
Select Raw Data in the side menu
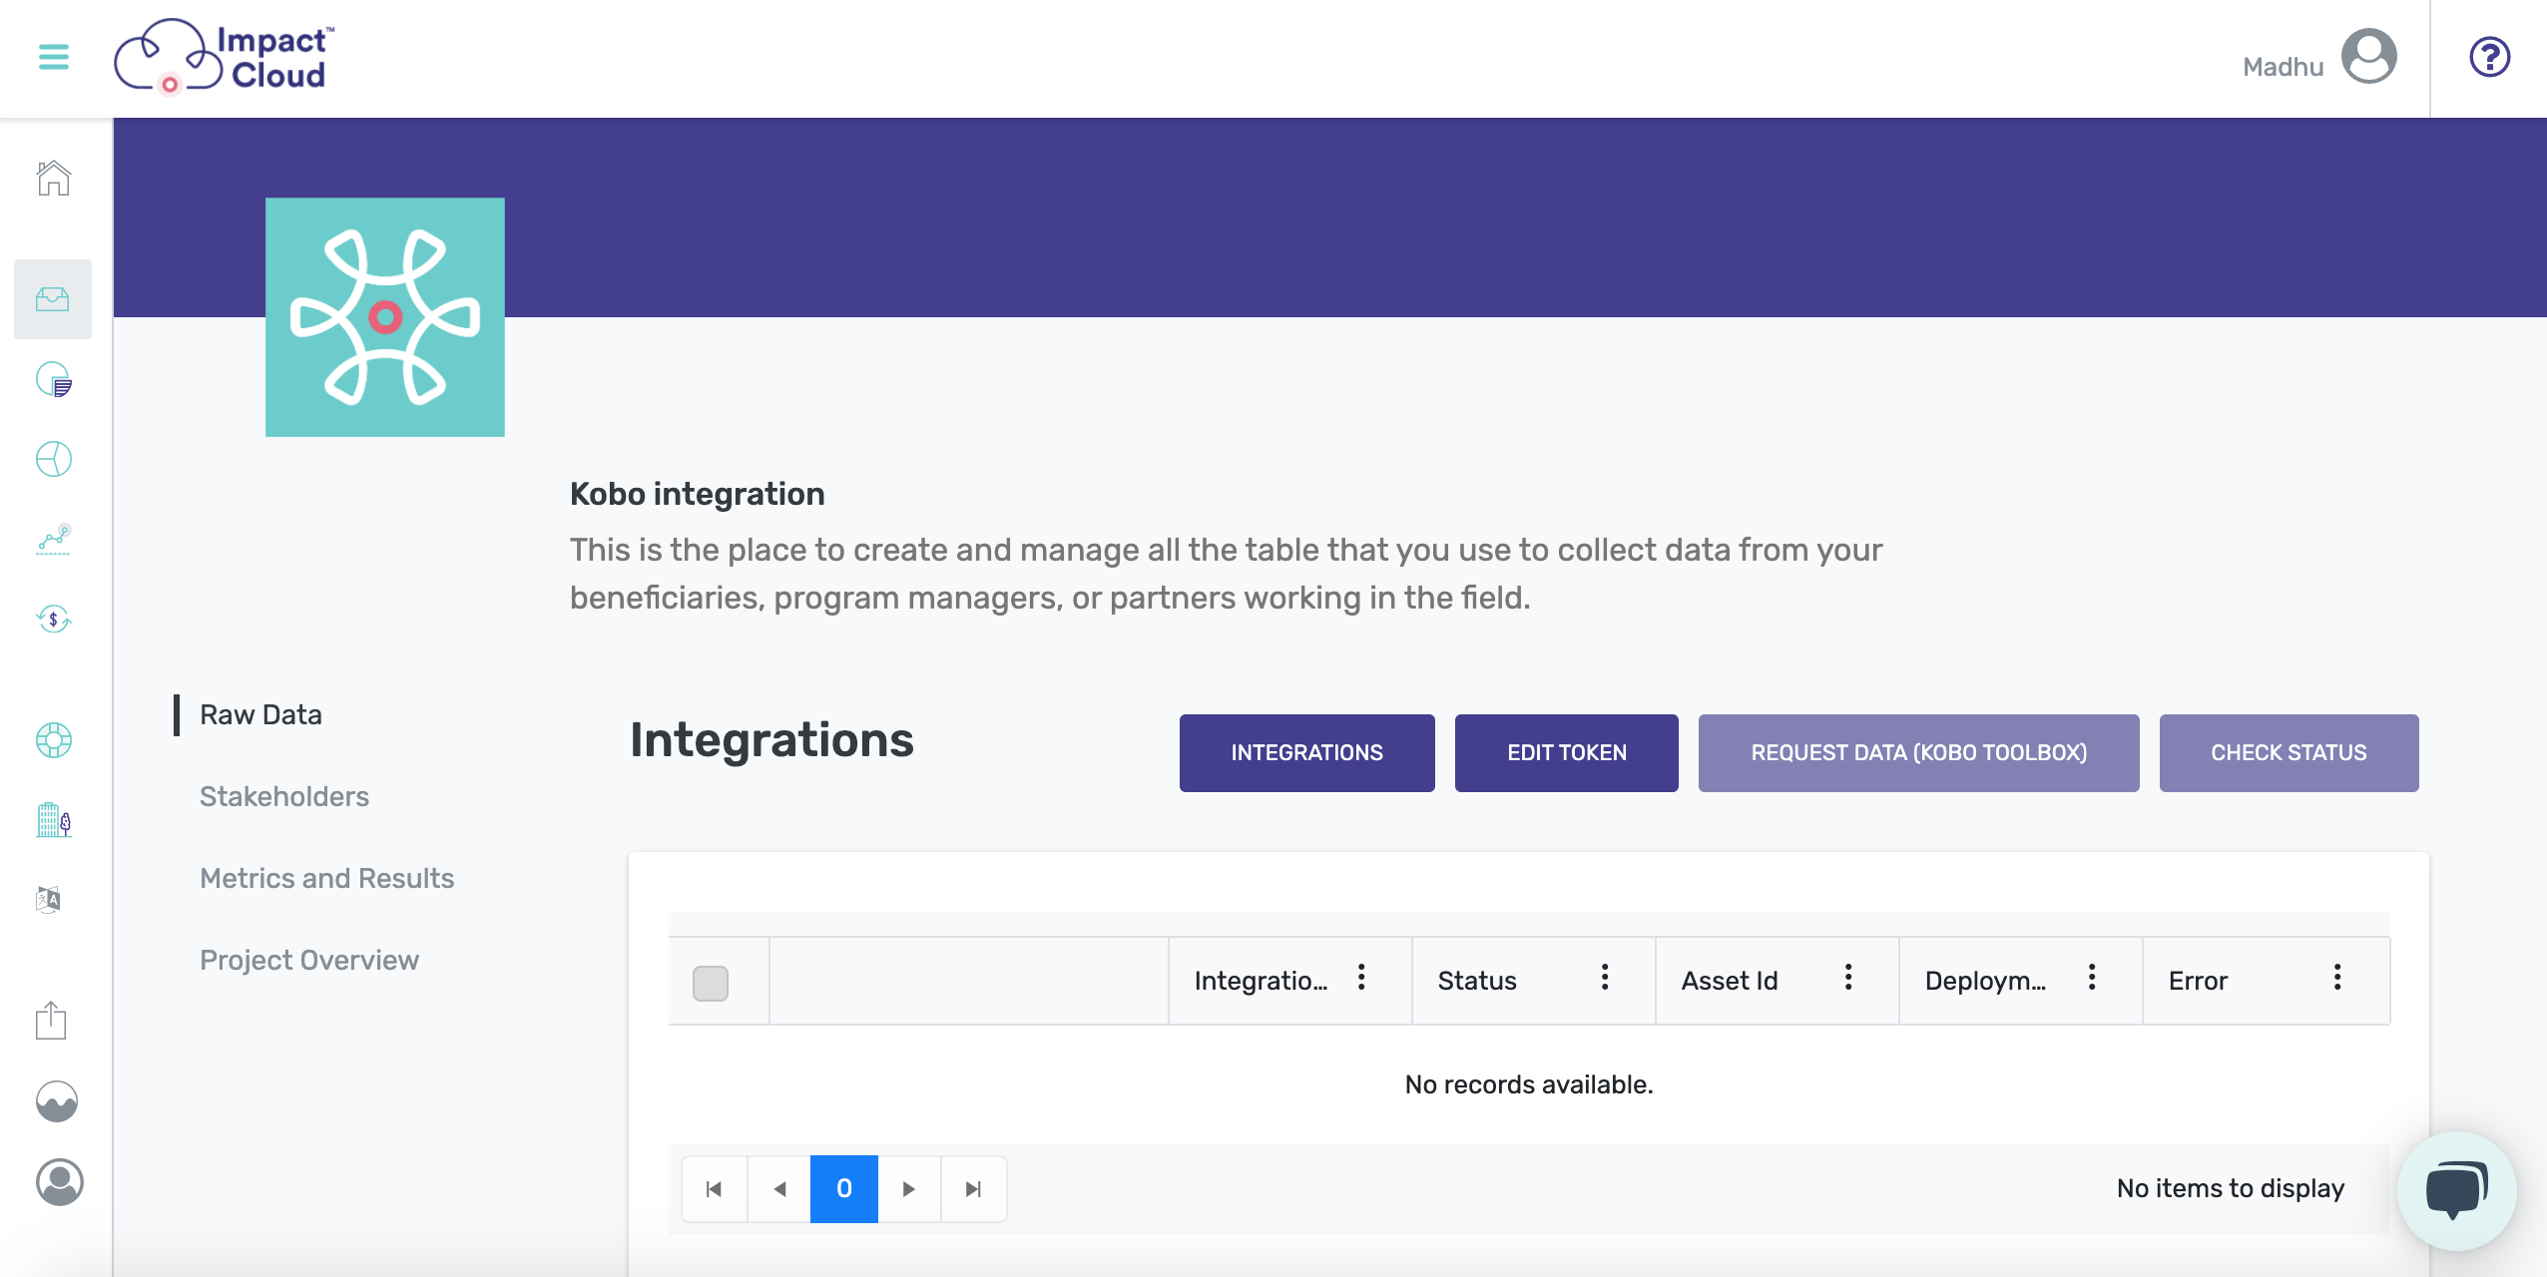coord(260,714)
